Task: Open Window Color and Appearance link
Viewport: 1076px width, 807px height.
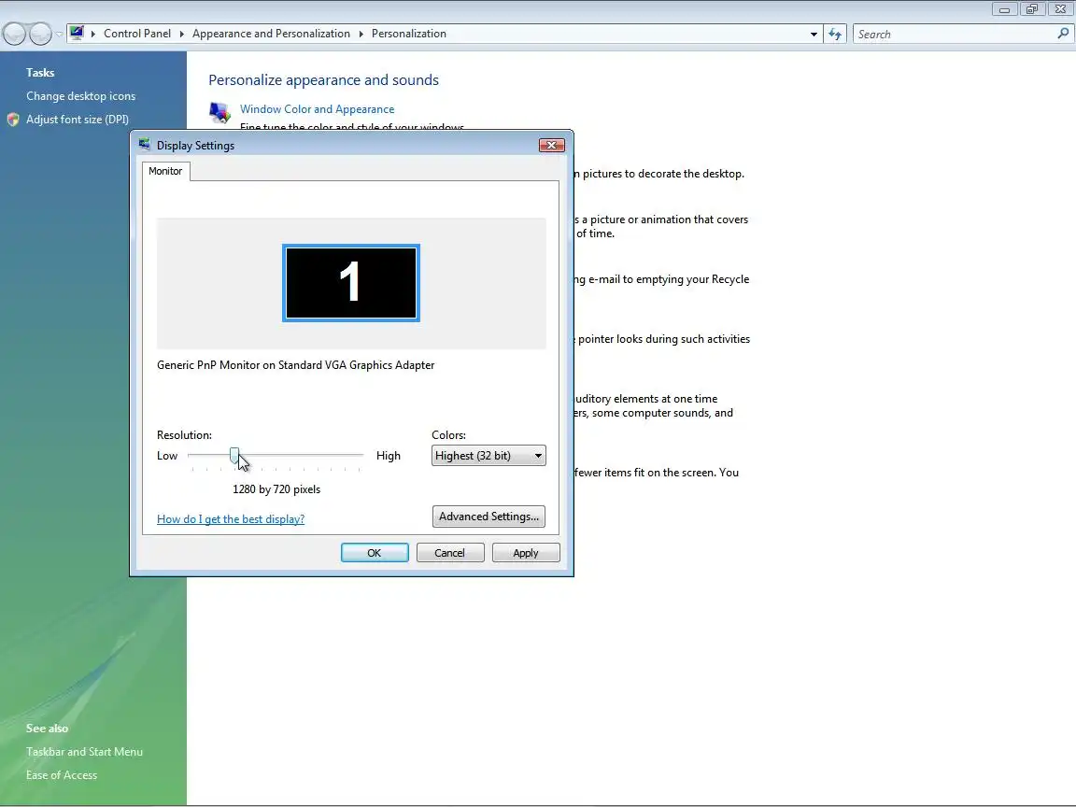Action: pyautogui.click(x=317, y=109)
